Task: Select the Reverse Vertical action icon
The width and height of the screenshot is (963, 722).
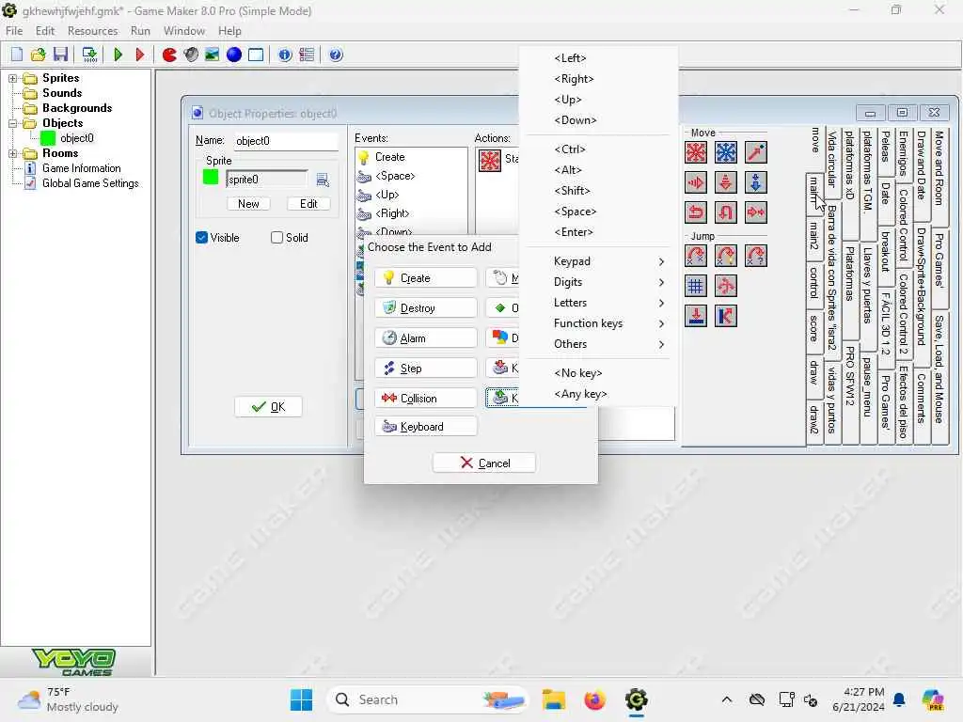Action: (x=726, y=212)
